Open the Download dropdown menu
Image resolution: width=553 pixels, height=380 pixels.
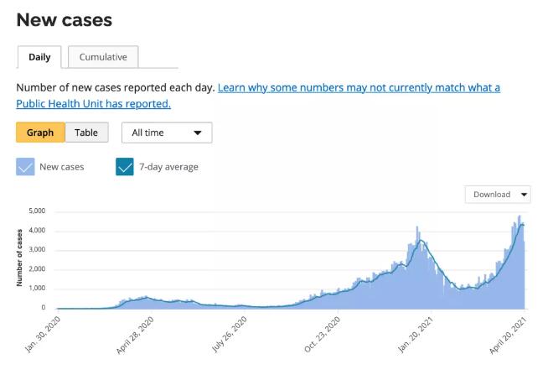(498, 195)
